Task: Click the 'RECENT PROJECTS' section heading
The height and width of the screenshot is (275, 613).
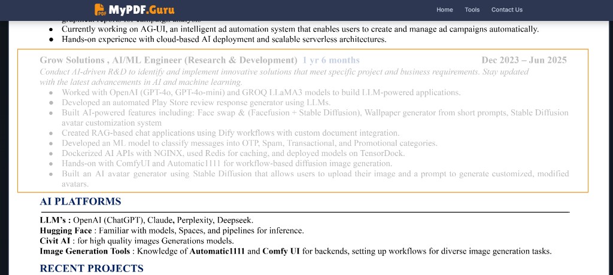Action: (x=92, y=268)
